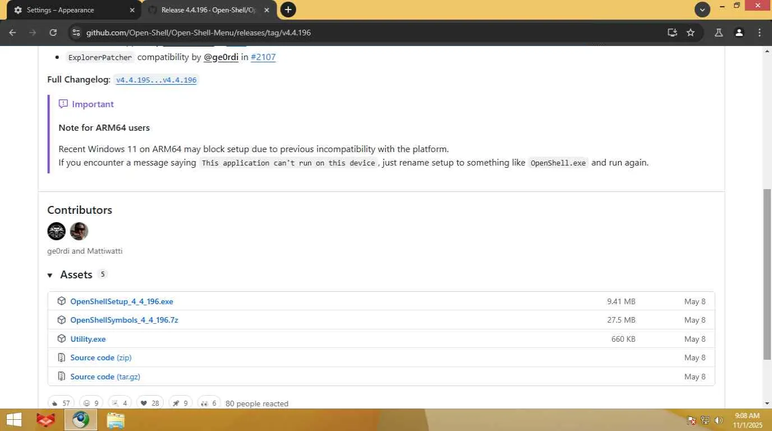The image size is (772, 431).
Task: Open the v4.4.195...v4.4.196 changelog link
Action: pos(157,80)
